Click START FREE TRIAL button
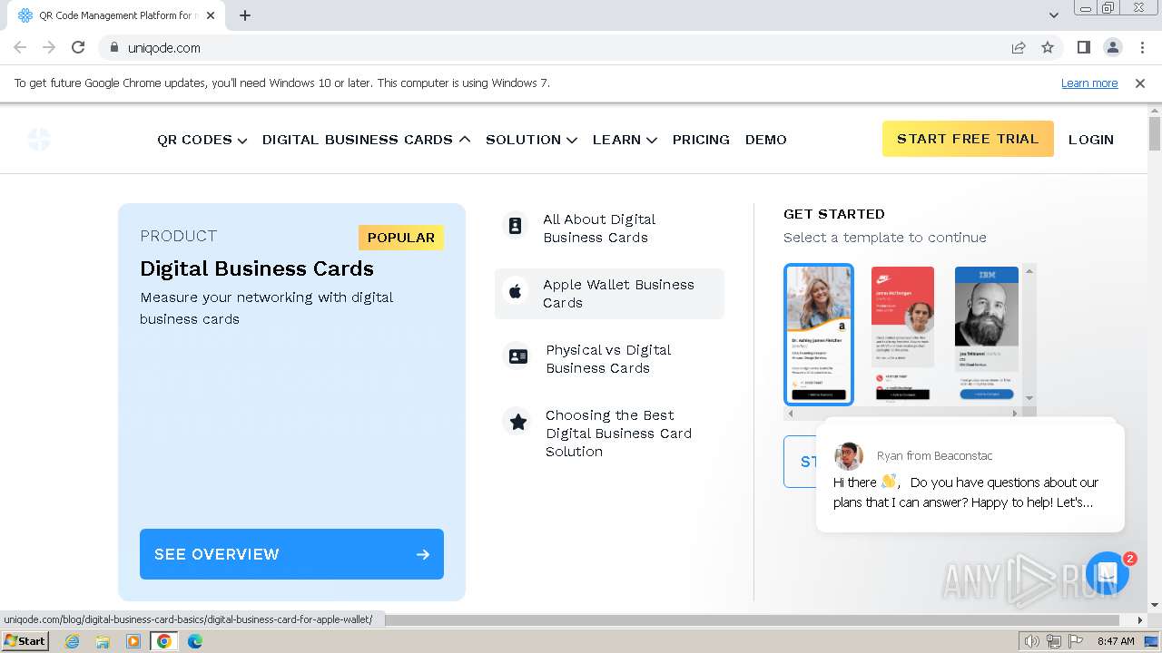Screen dimensions: 1162x653 pos(968,139)
